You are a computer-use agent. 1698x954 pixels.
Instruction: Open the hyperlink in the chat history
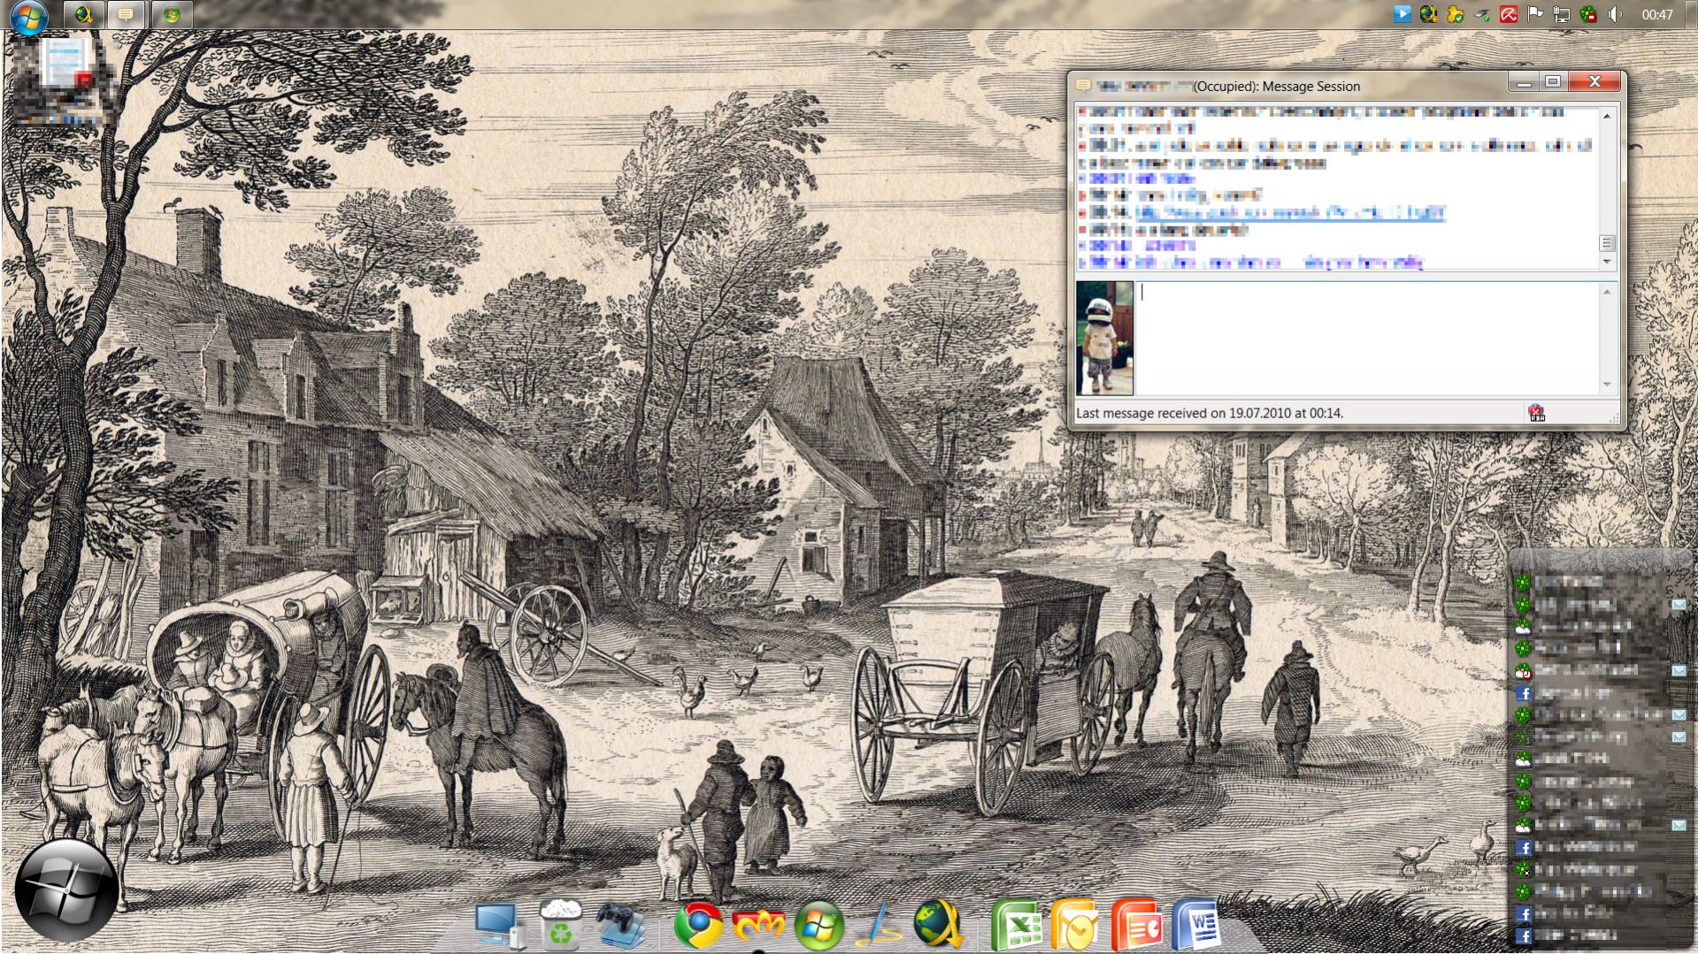pos(1290,212)
